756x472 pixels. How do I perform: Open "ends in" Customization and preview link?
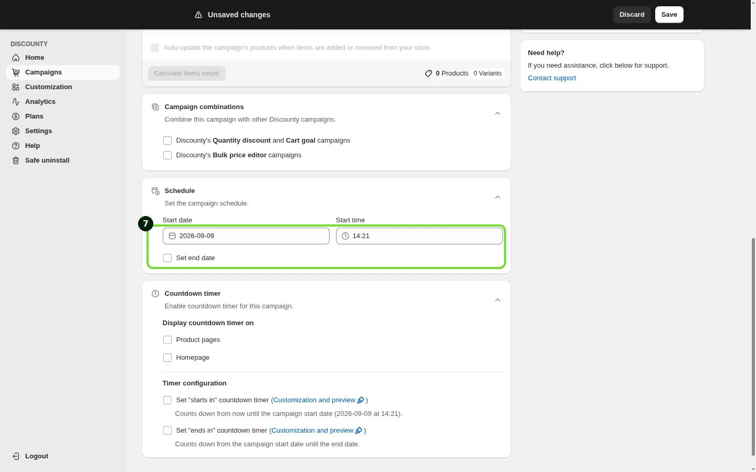(318, 431)
